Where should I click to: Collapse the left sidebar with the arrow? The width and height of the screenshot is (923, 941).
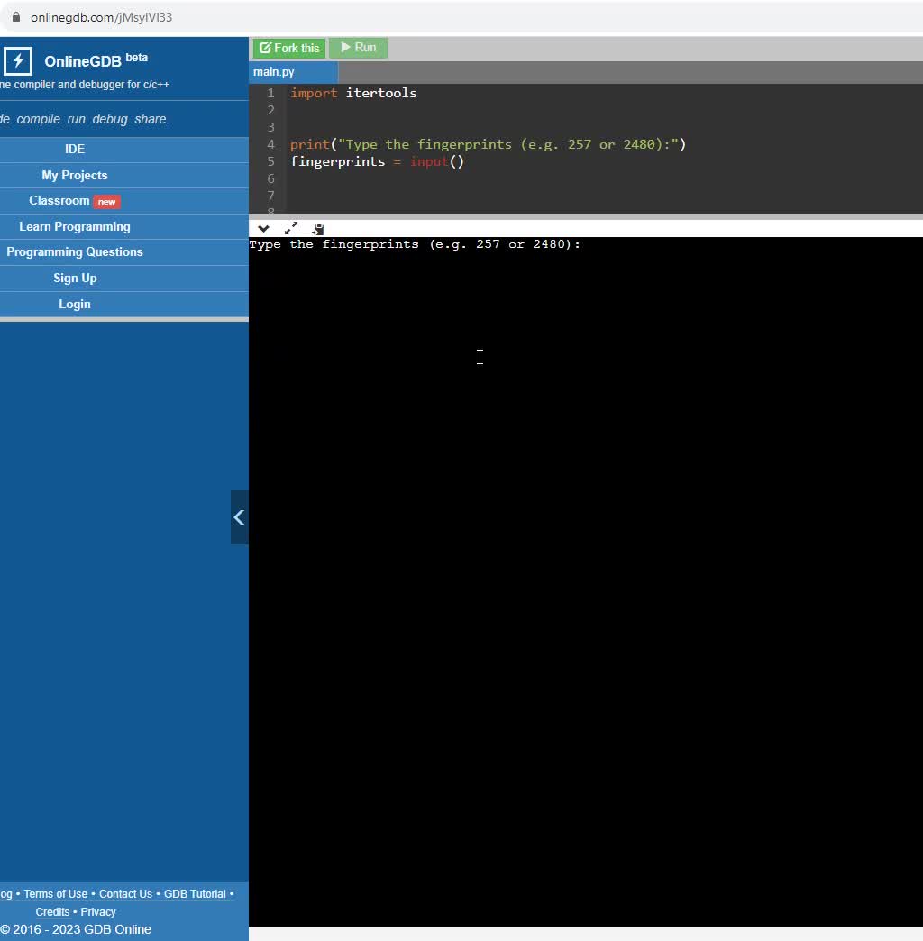tap(239, 517)
